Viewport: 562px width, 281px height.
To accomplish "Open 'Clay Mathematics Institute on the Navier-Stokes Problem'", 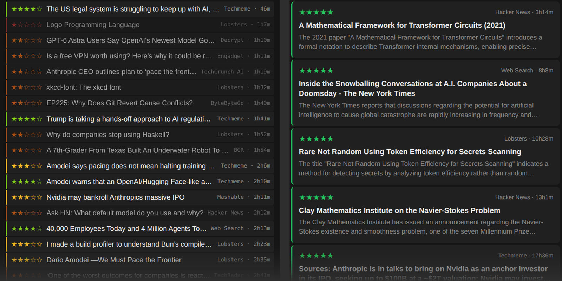I will click(x=399, y=210).
